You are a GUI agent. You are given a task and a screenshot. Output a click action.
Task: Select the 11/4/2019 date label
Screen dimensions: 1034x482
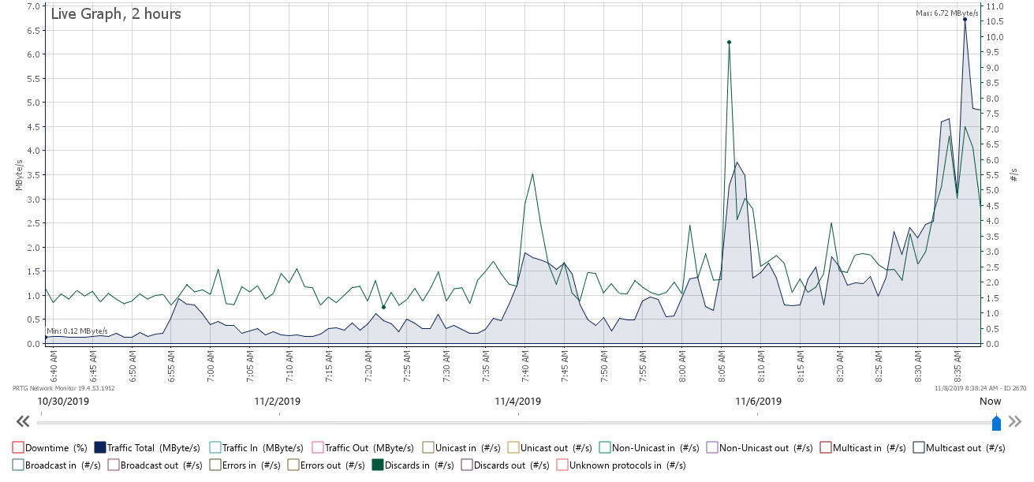coord(517,401)
